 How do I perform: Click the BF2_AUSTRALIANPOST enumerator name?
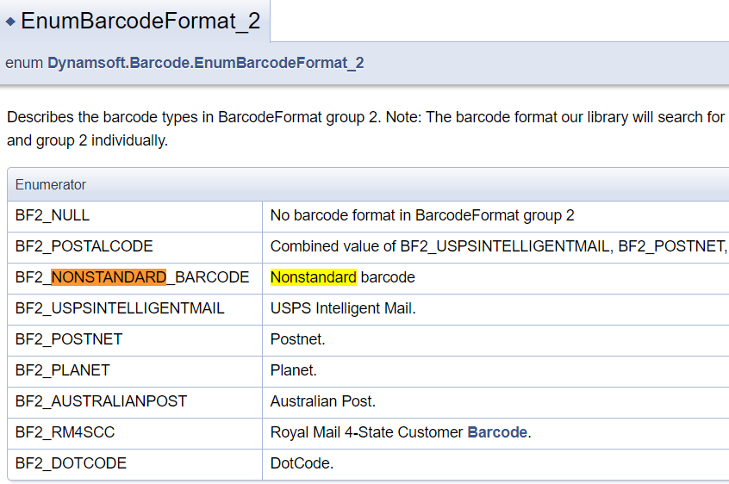click(101, 401)
